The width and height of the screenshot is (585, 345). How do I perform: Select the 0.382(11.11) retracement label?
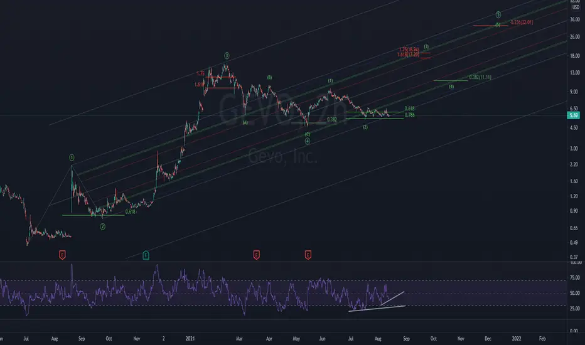480,77
